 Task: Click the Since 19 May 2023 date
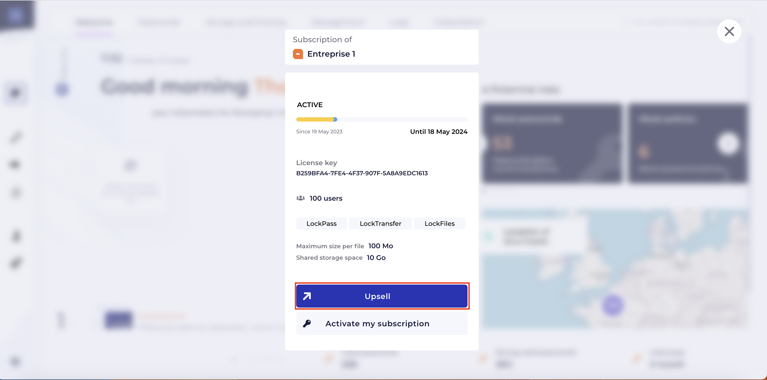(x=319, y=131)
